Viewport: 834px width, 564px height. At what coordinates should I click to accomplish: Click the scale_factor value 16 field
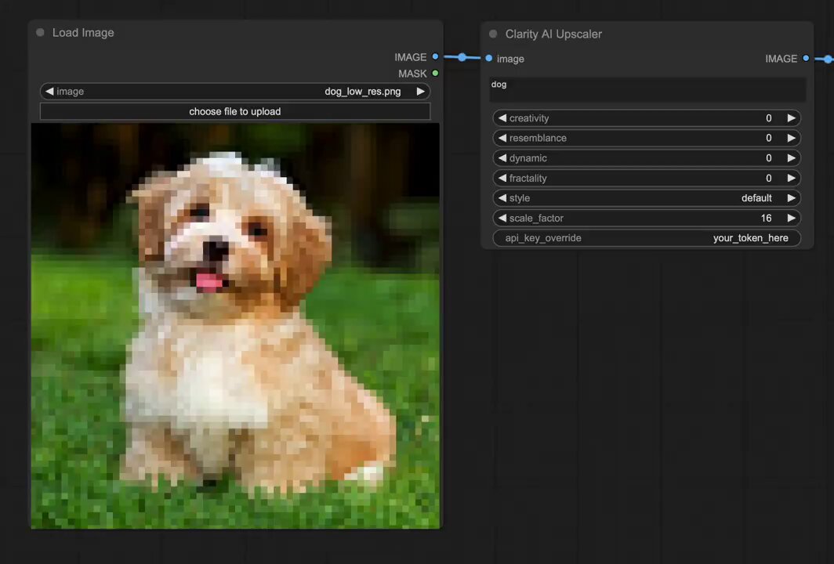pyautogui.click(x=647, y=218)
